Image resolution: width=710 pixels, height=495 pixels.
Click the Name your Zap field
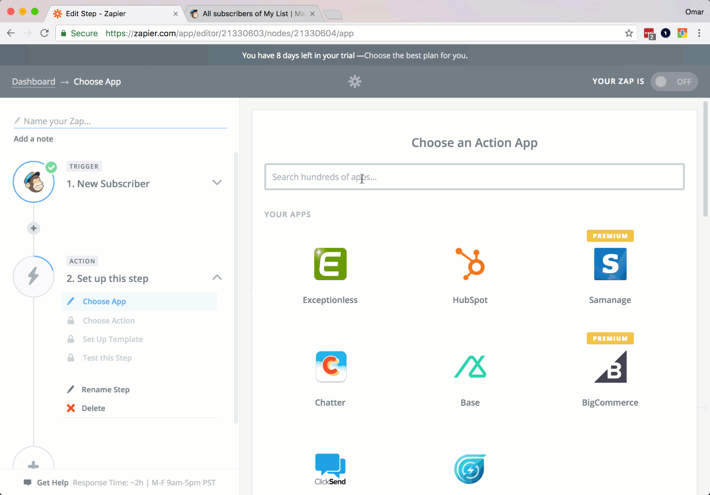click(x=120, y=121)
